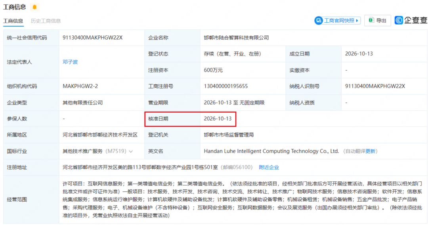Open 工商官网快照 button

337,21
